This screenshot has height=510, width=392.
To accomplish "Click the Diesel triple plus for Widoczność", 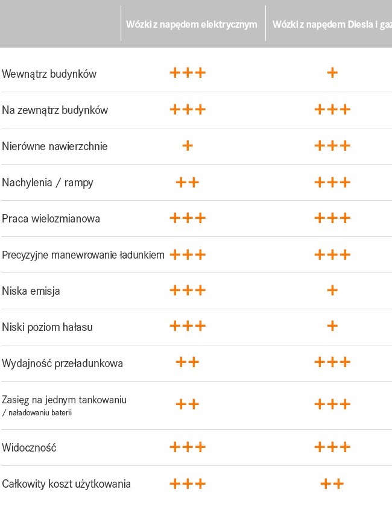I will click(332, 447).
